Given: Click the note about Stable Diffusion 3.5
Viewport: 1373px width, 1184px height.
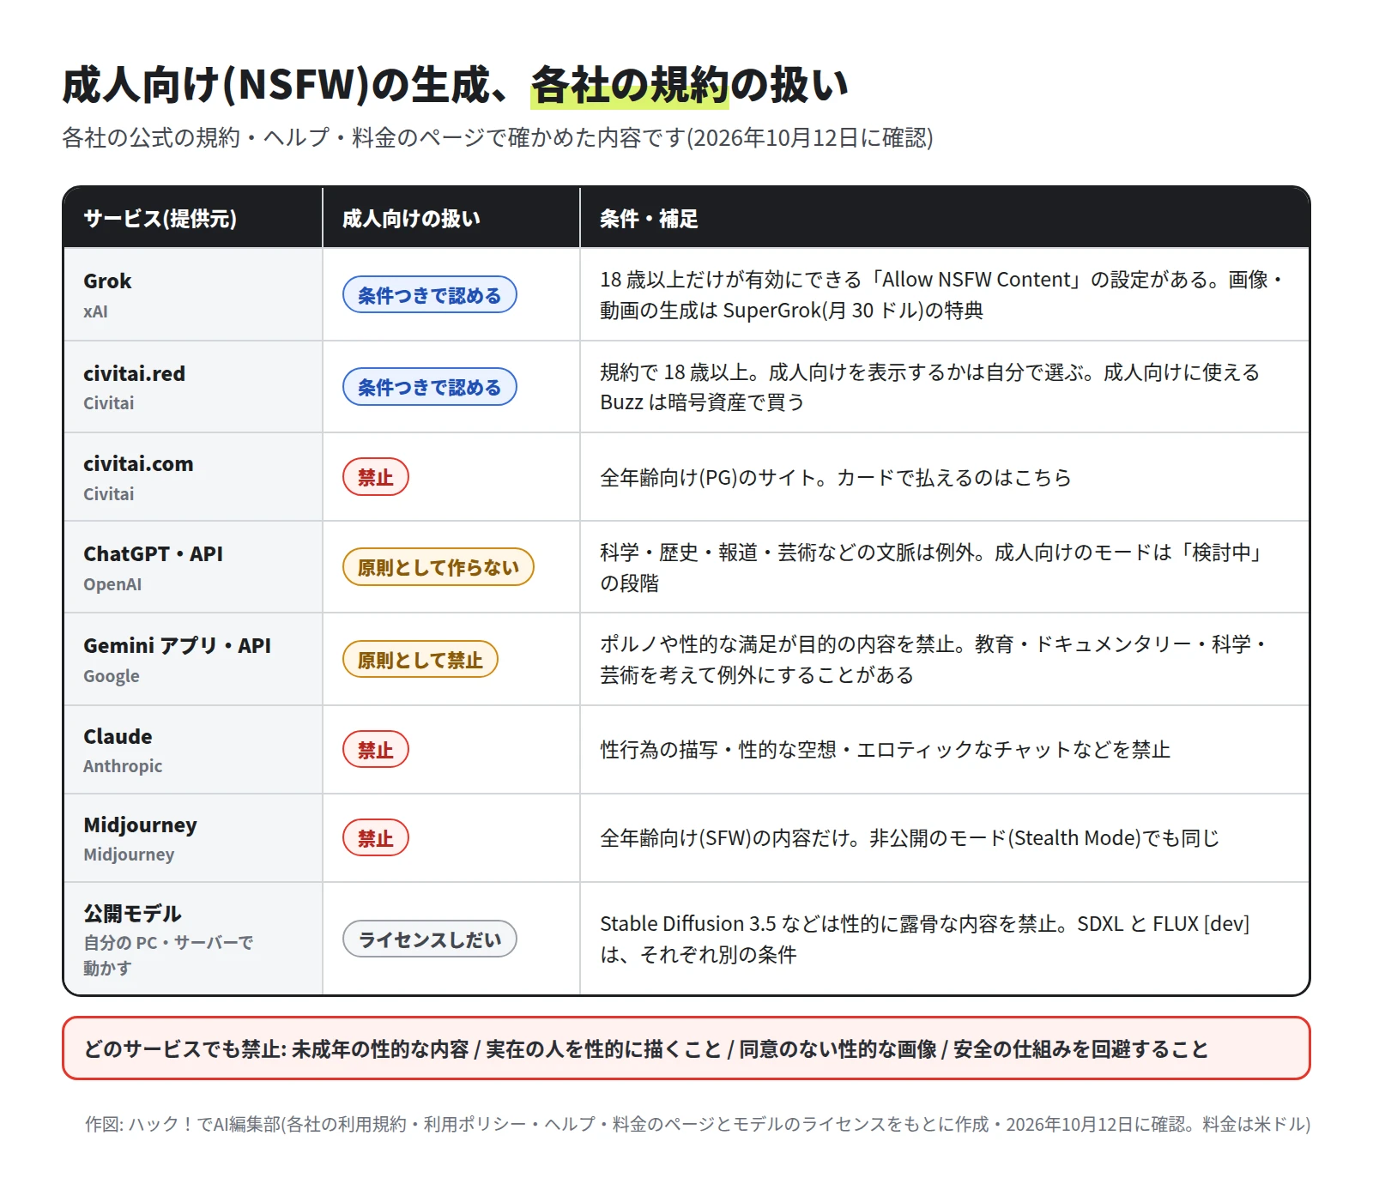Looking at the screenshot, I should (925, 939).
